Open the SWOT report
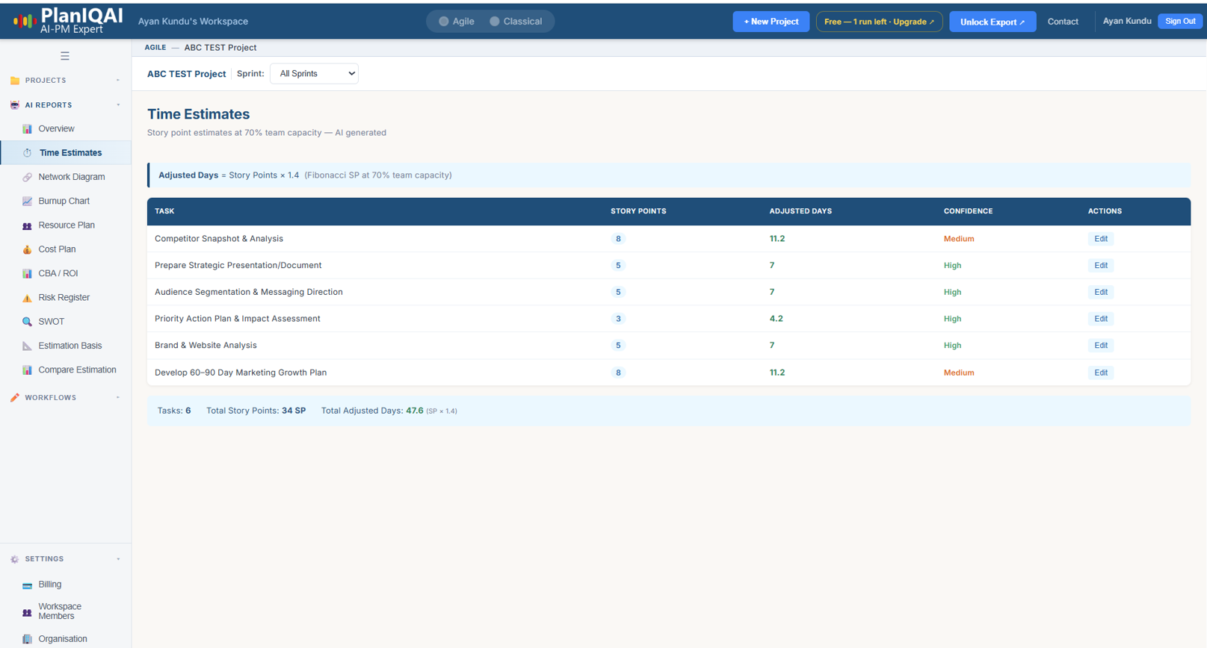The width and height of the screenshot is (1207, 648). click(x=51, y=322)
